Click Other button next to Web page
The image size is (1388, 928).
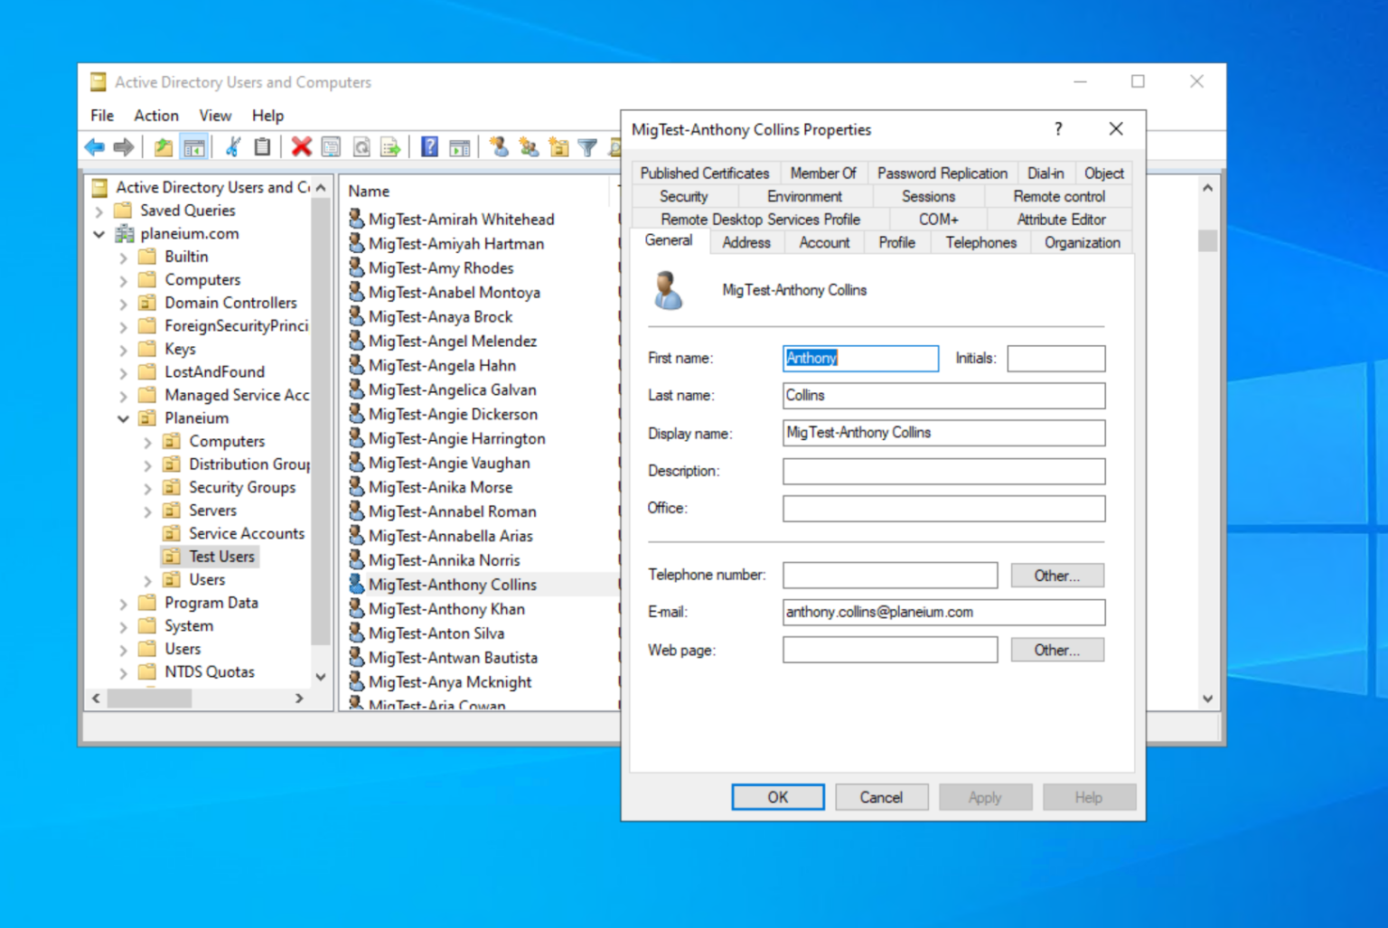pos(1056,650)
